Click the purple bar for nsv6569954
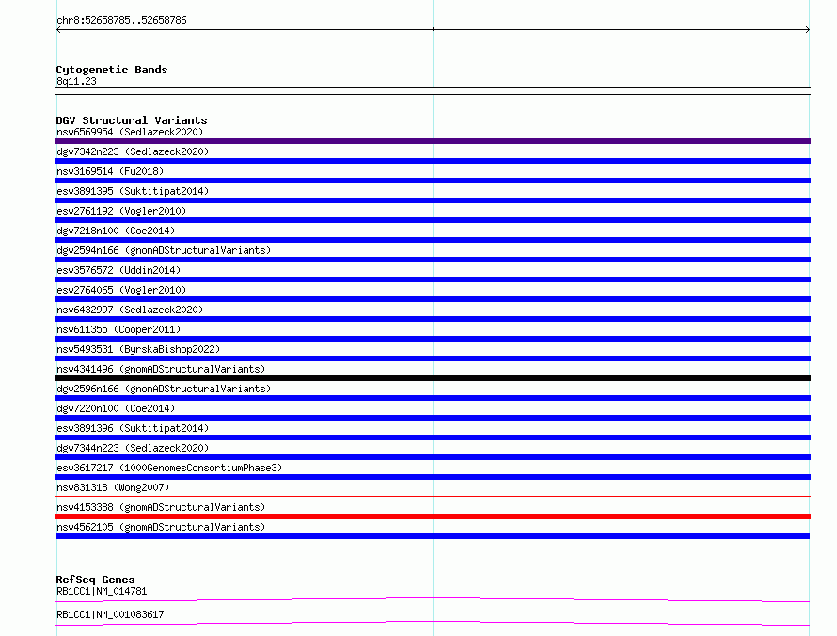Viewport: 837px width, 636px height. pos(433,141)
